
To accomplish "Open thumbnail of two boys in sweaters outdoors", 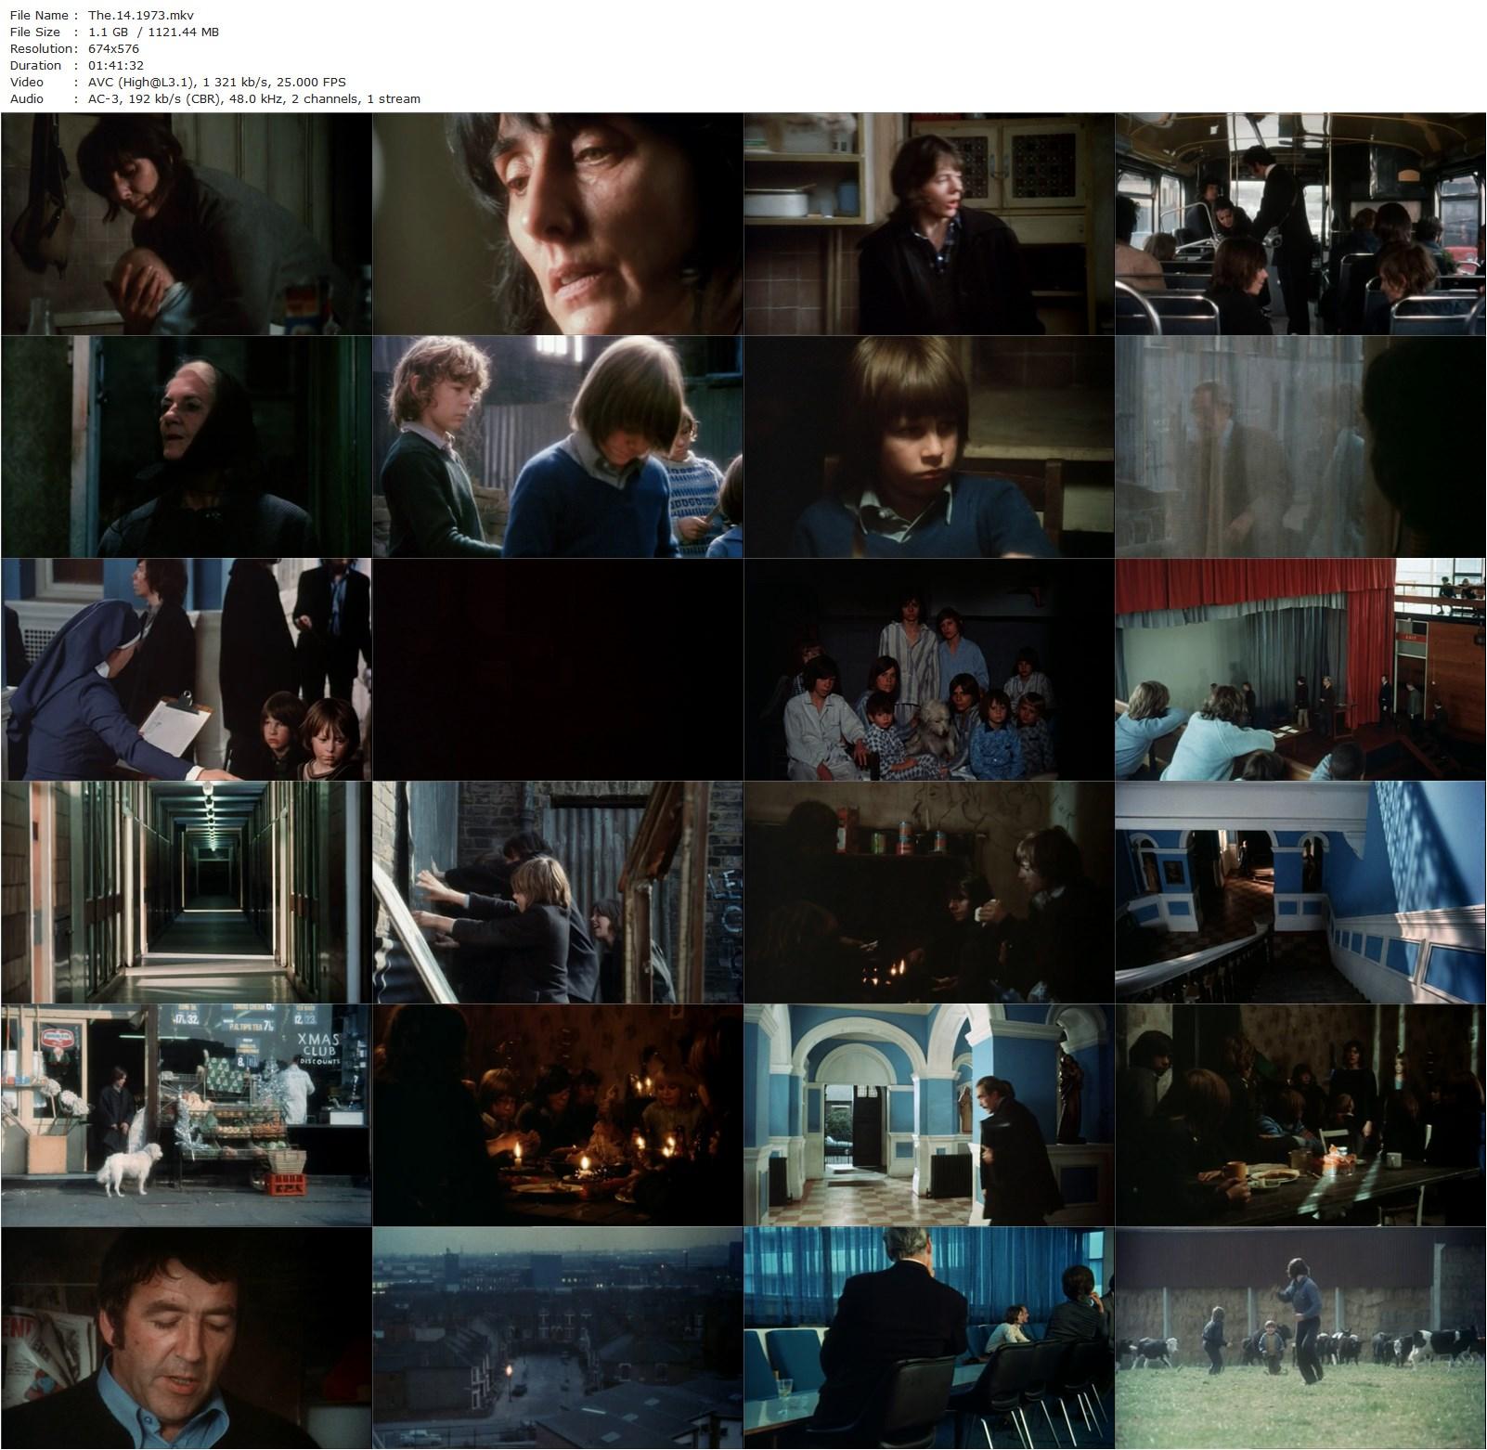I will [x=557, y=447].
